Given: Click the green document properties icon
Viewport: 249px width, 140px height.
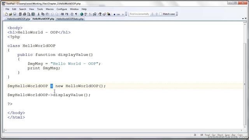Looking at the screenshot, I should [x=33, y=14].
